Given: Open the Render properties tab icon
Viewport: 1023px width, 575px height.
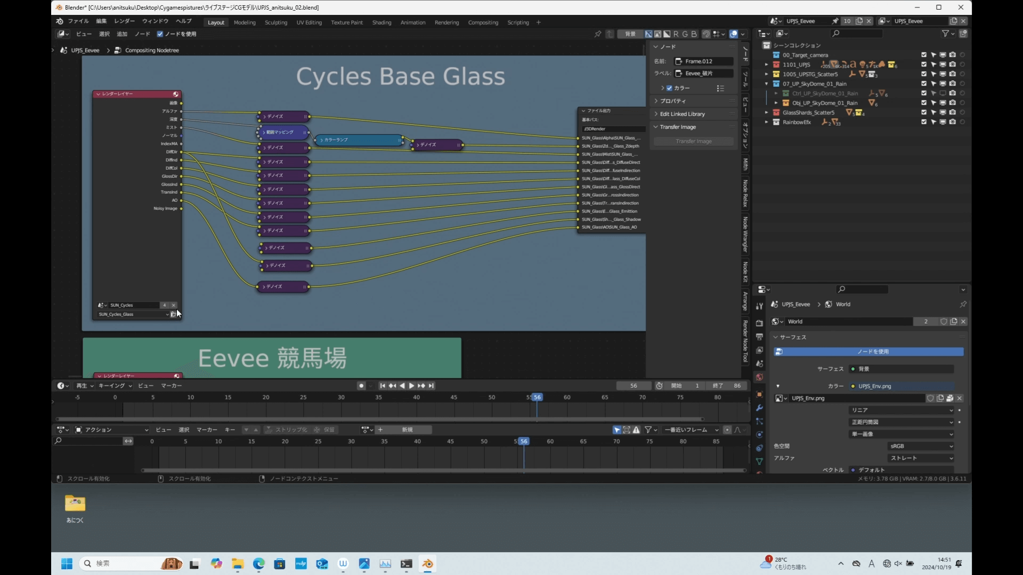Looking at the screenshot, I should click(759, 323).
